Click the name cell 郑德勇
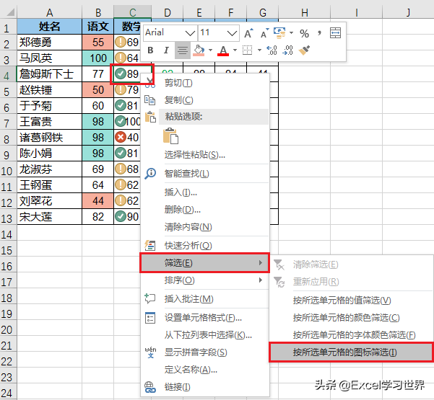The image size is (434, 400). pos(50,43)
